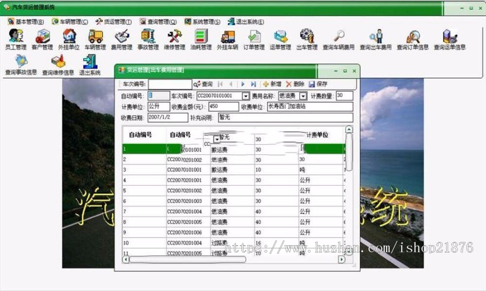Screen dimensions: 486x291
Task: Click the 保存 save button
Action: tap(318, 84)
